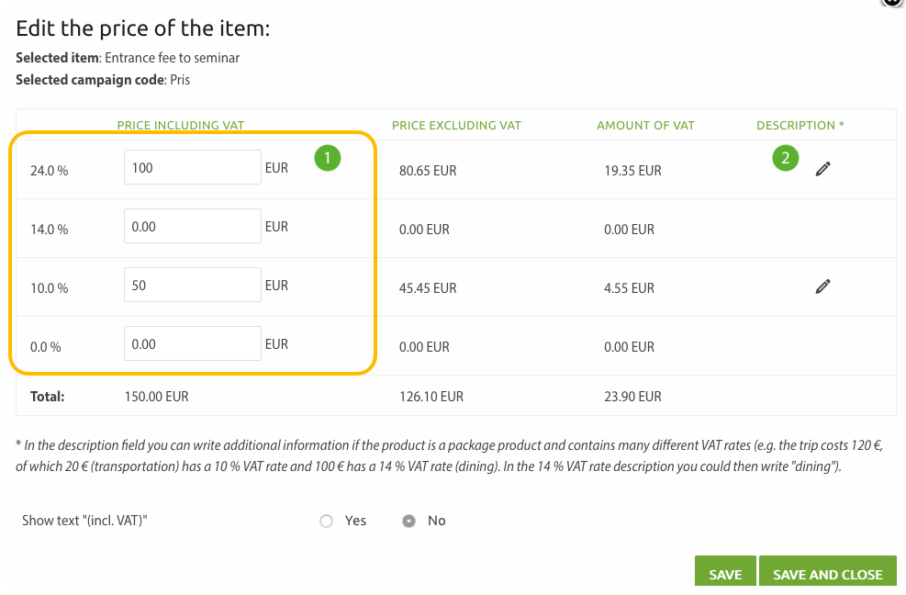Select "Yes" for Show text "(incl. VAT)"
The image size is (906, 595).
tap(326, 521)
